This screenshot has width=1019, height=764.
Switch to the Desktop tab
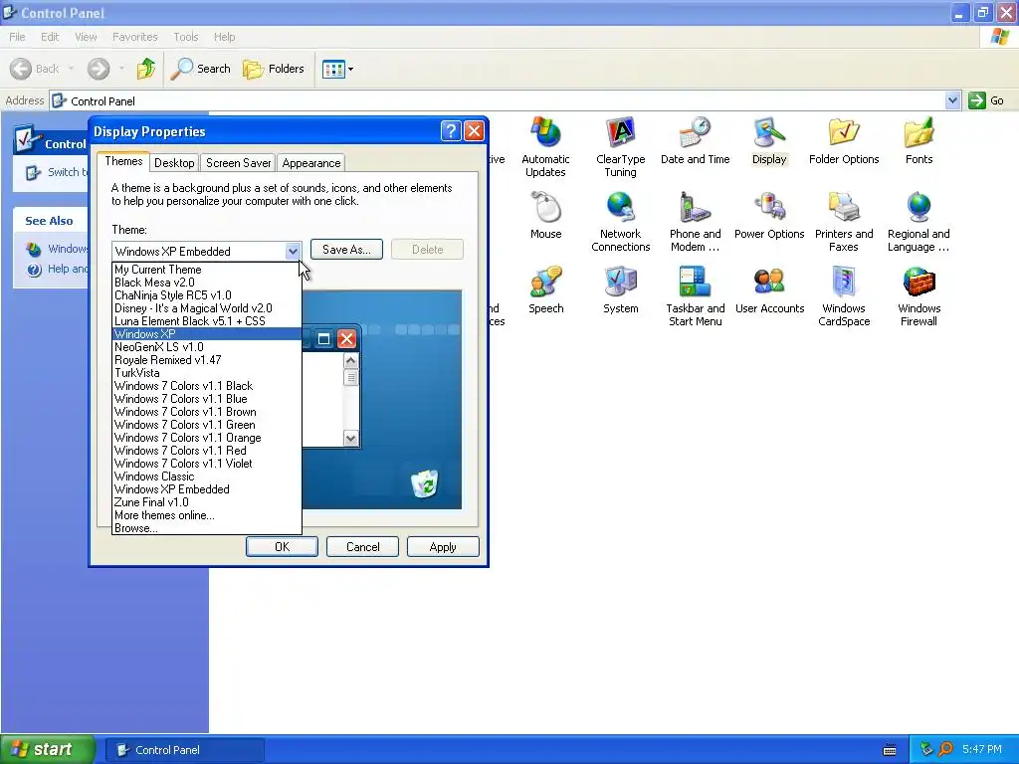pyautogui.click(x=174, y=163)
